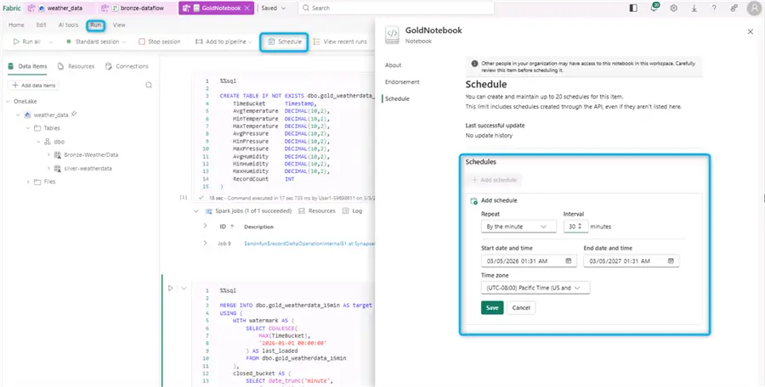Open the About section in panel

click(394, 64)
